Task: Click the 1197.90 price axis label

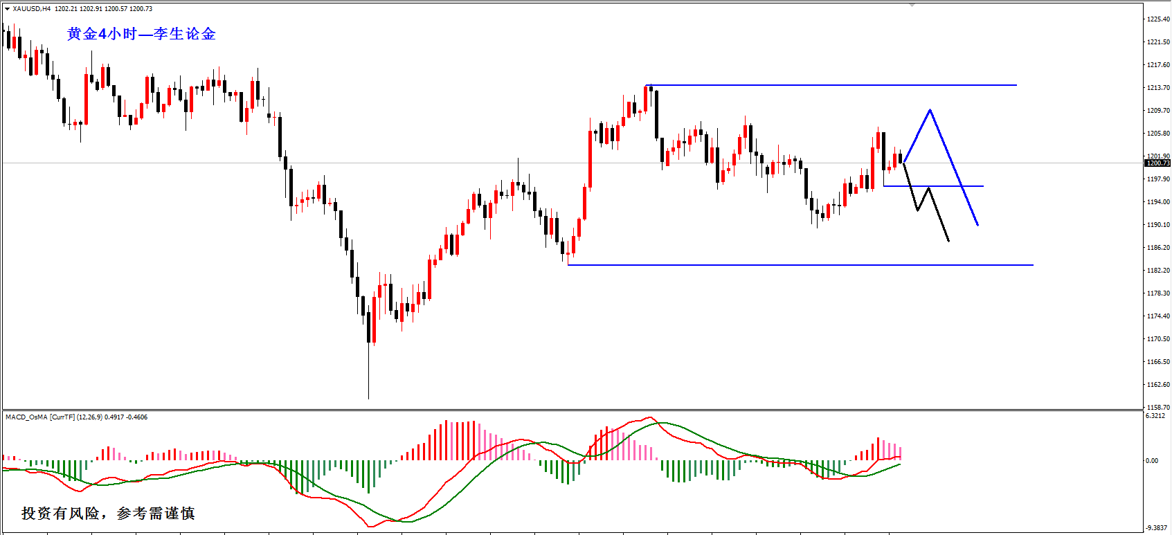Action: [x=1158, y=179]
